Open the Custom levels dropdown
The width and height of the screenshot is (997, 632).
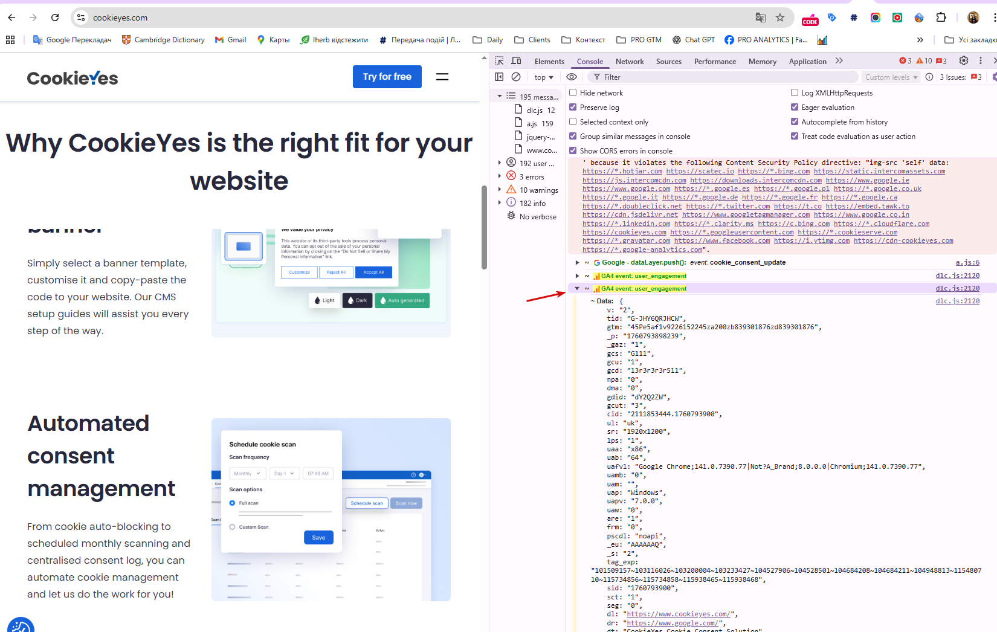(x=891, y=77)
